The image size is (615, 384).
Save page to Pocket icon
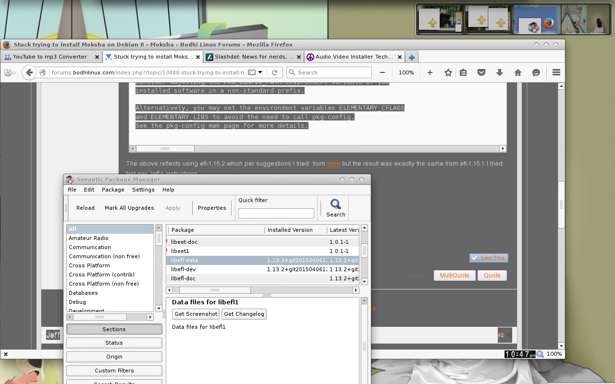coord(481,72)
